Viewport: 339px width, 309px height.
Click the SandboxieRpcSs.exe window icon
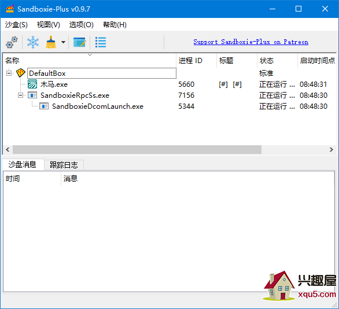coord(32,95)
